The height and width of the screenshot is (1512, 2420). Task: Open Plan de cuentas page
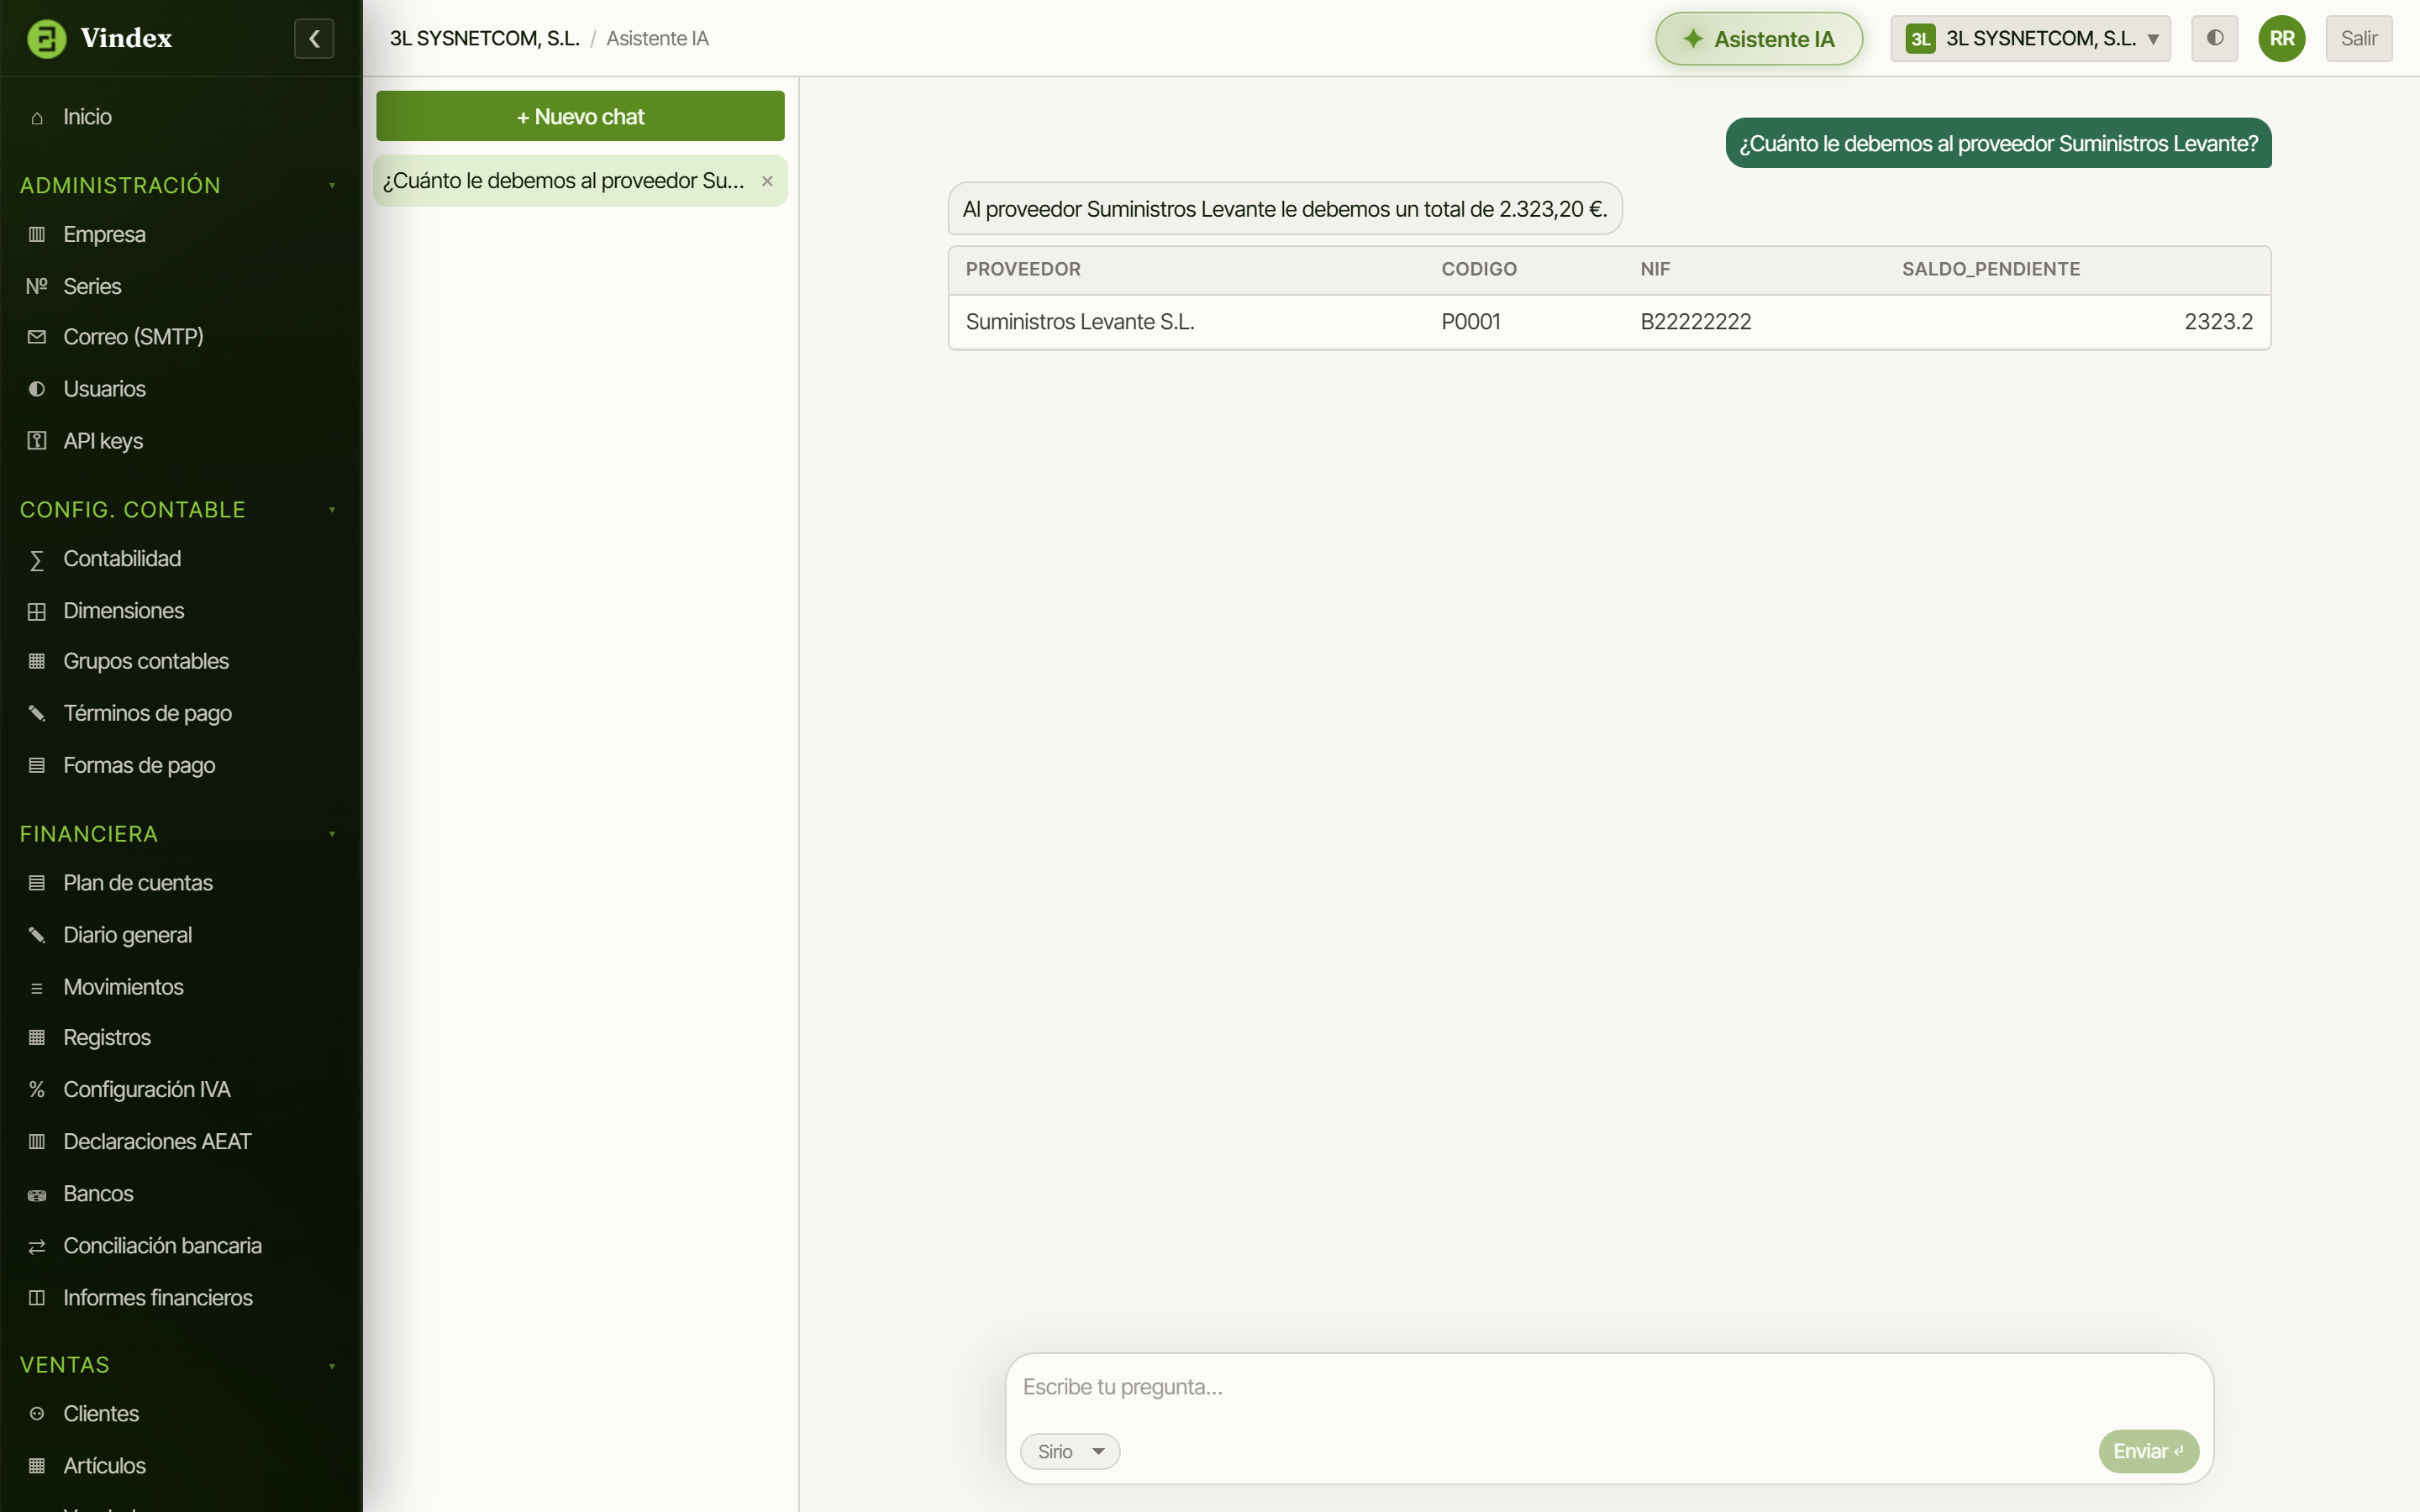(x=180, y=883)
